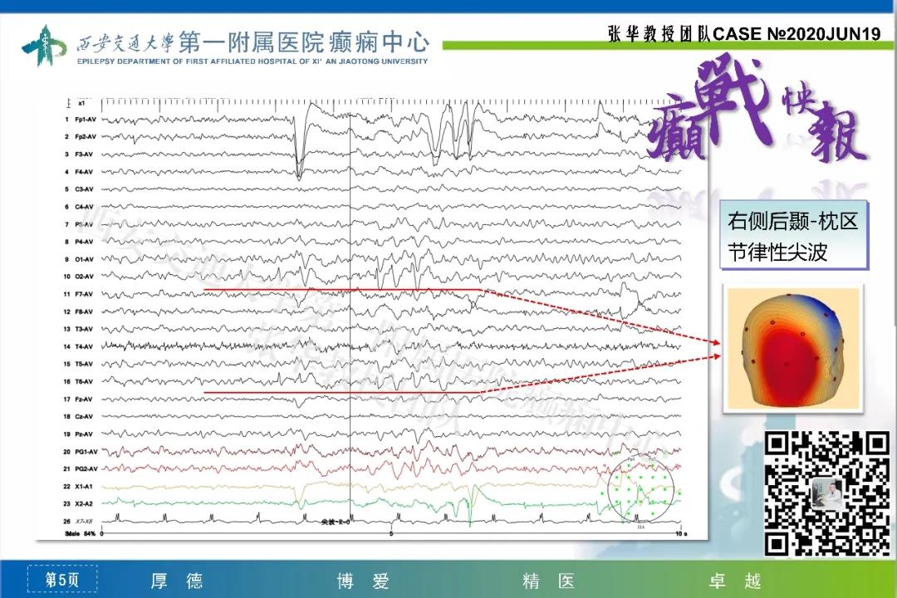Select the Fp1-AV channel label
897x598 pixels.
82,120
